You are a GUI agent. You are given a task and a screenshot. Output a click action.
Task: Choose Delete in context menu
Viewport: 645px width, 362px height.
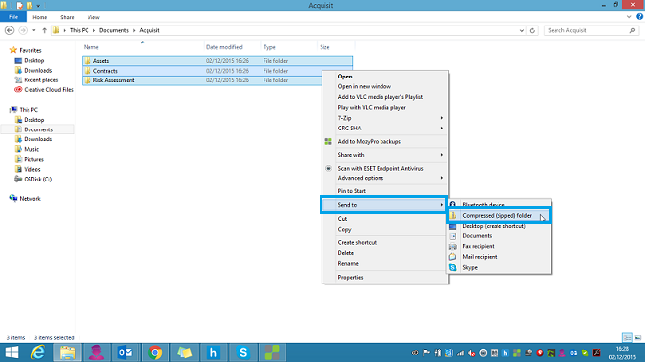pos(385,253)
